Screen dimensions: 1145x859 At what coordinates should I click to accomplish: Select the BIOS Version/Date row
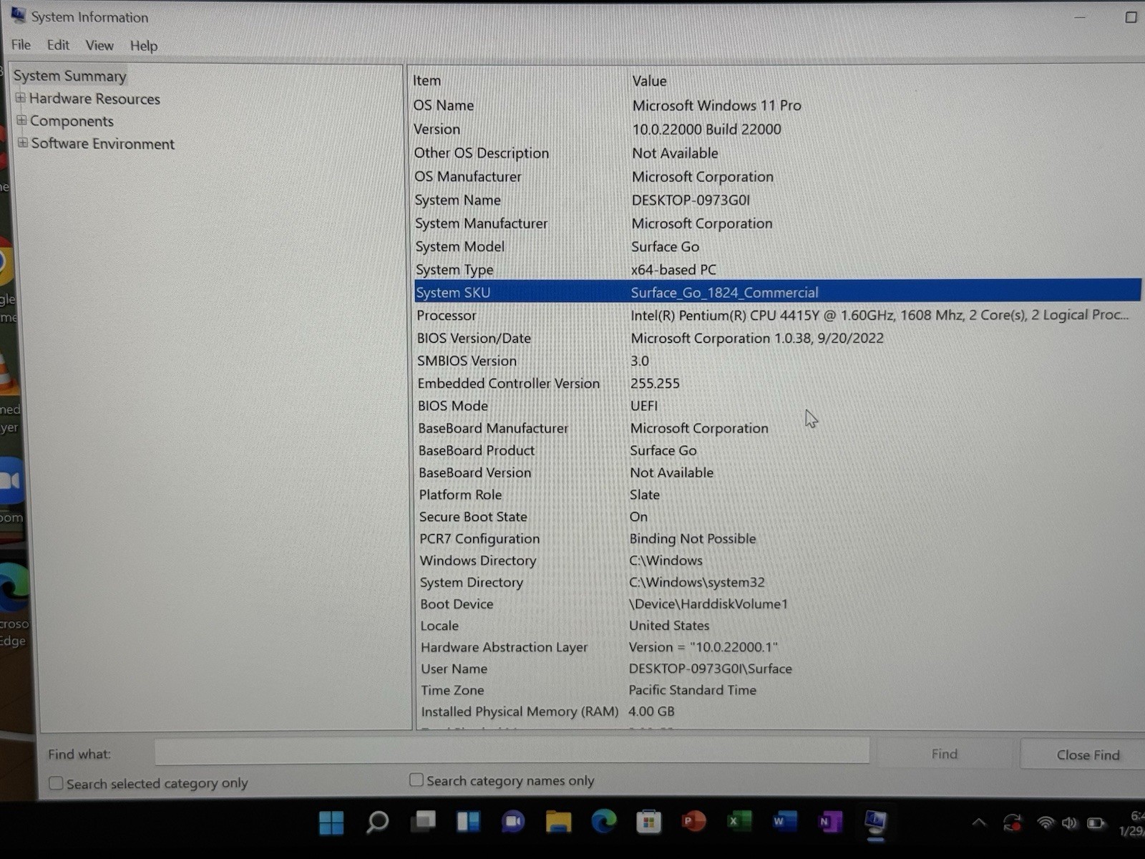coord(779,338)
